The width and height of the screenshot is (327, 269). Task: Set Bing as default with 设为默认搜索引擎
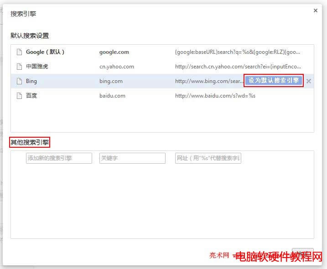coord(273,80)
